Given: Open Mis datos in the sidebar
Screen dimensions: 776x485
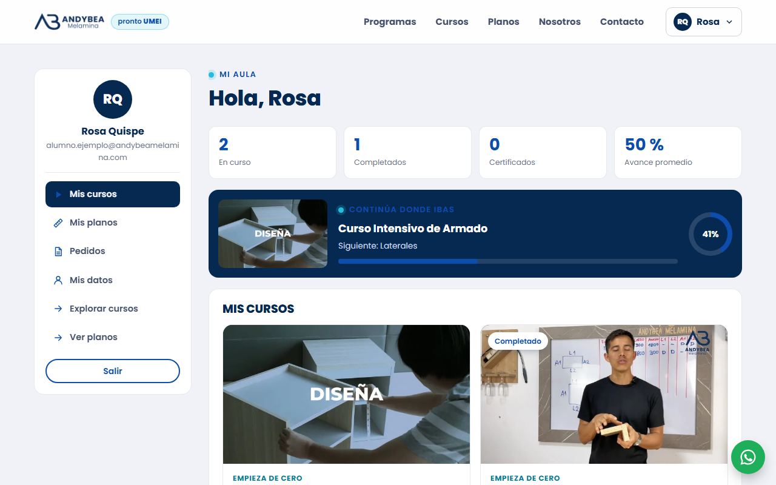Looking at the screenshot, I should 113,280.
